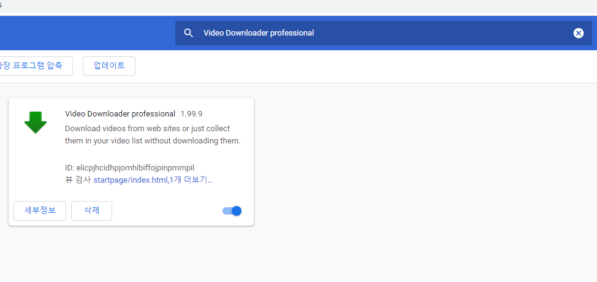Clear the search with the X icon
The height and width of the screenshot is (282, 597).
click(578, 33)
